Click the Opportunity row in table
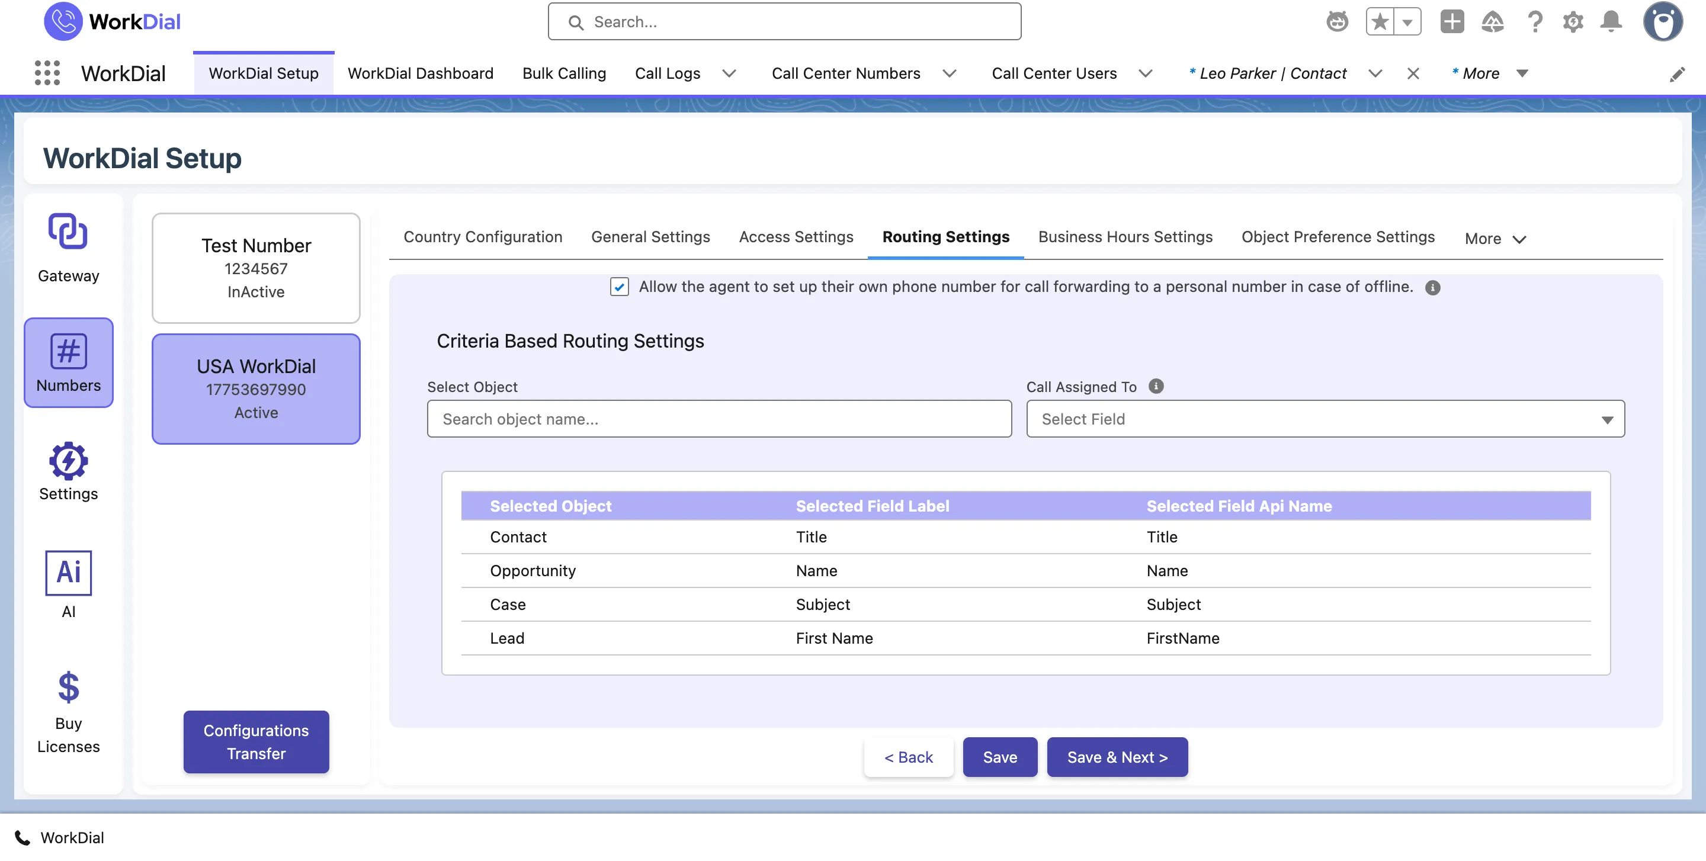Image resolution: width=1706 pixels, height=861 pixels. click(x=1025, y=570)
